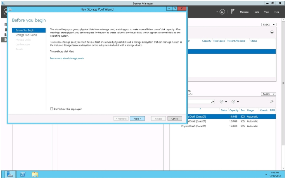
Task: Sort storage pools by Percent Allocated column
Action: pyautogui.click(x=236, y=41)
